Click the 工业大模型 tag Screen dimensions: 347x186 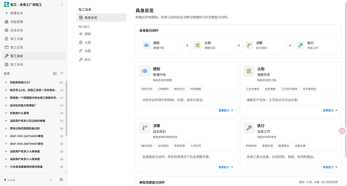coord(252,89)
